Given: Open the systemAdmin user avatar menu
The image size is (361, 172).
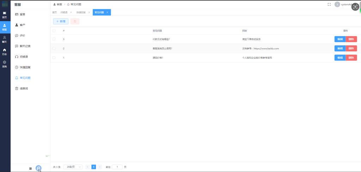Looking at the screenshot, I should [x=337, y=4].
